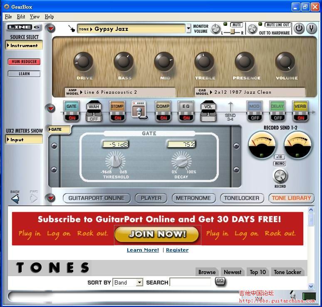The image size is (322, 307).
Task: Select the WAH pedal icon
Action: point(94,107)
